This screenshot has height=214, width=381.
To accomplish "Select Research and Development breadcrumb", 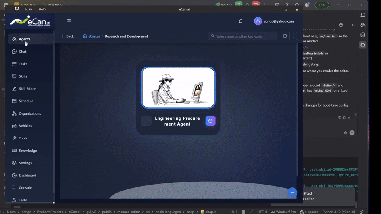I will (x=126, y=36).
